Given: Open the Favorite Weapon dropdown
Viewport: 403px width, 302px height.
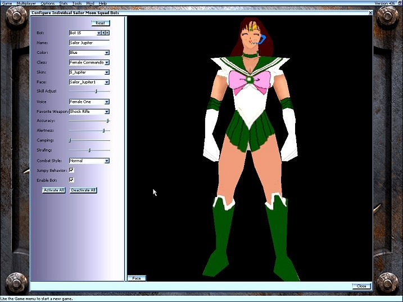Looking at the screenshot, I should tap(107, 112).
